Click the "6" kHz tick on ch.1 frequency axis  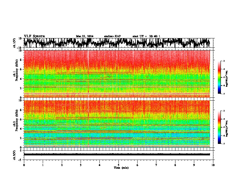tap(21, 70)
